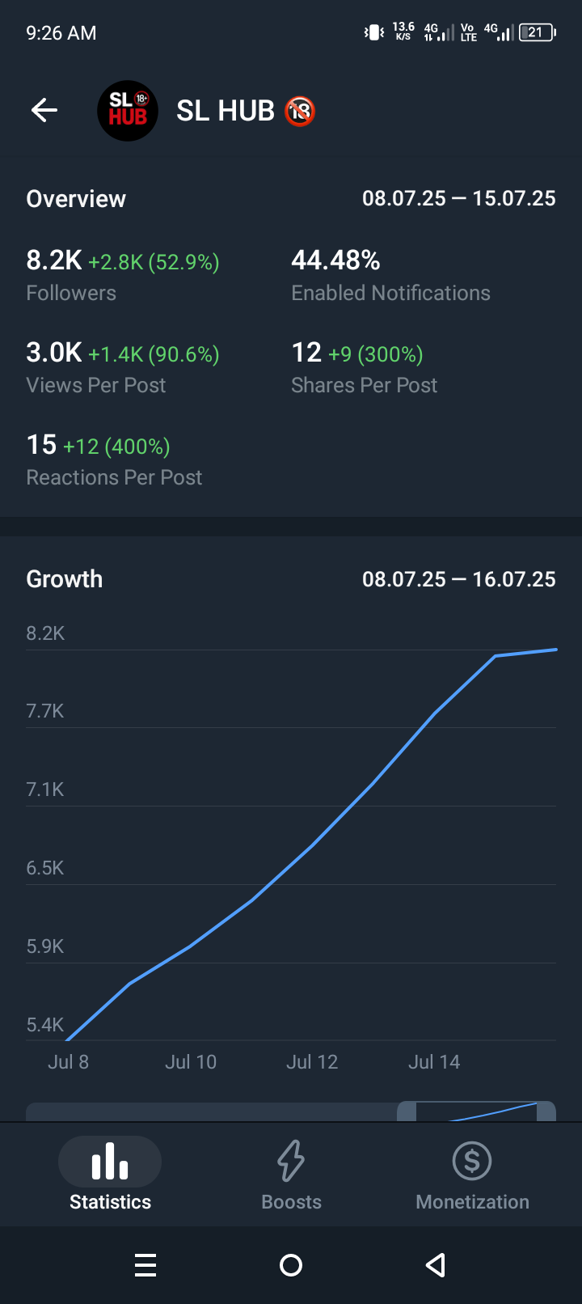This screenshot has height=1304, width=582.
Task: Tap the Followers 8.2K statistic
Action: click(x=54, y=260)
